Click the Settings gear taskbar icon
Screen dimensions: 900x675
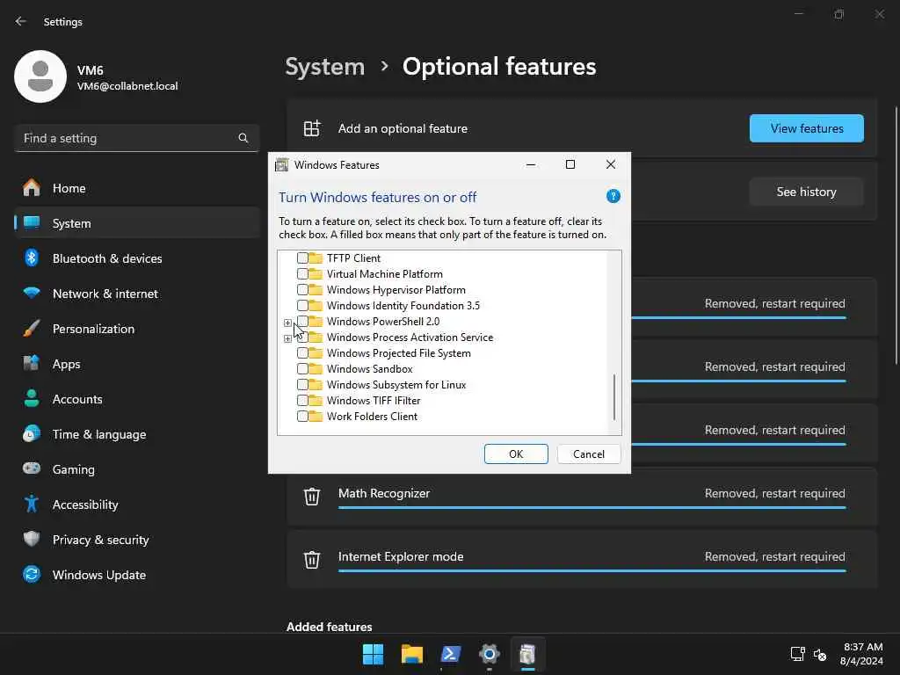[489, 654]
